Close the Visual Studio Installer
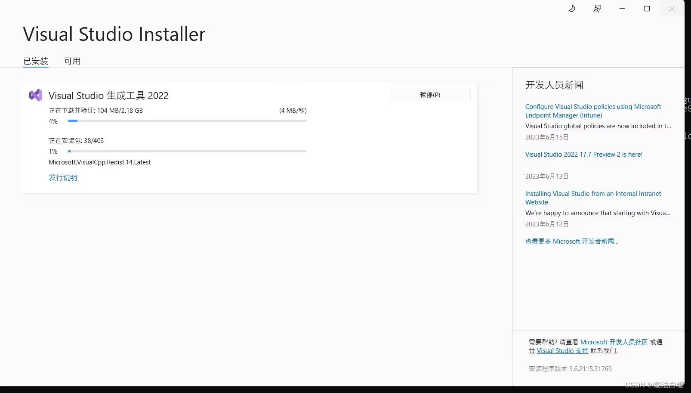This screenshot has width=691, height=393. tap(671, 8)
